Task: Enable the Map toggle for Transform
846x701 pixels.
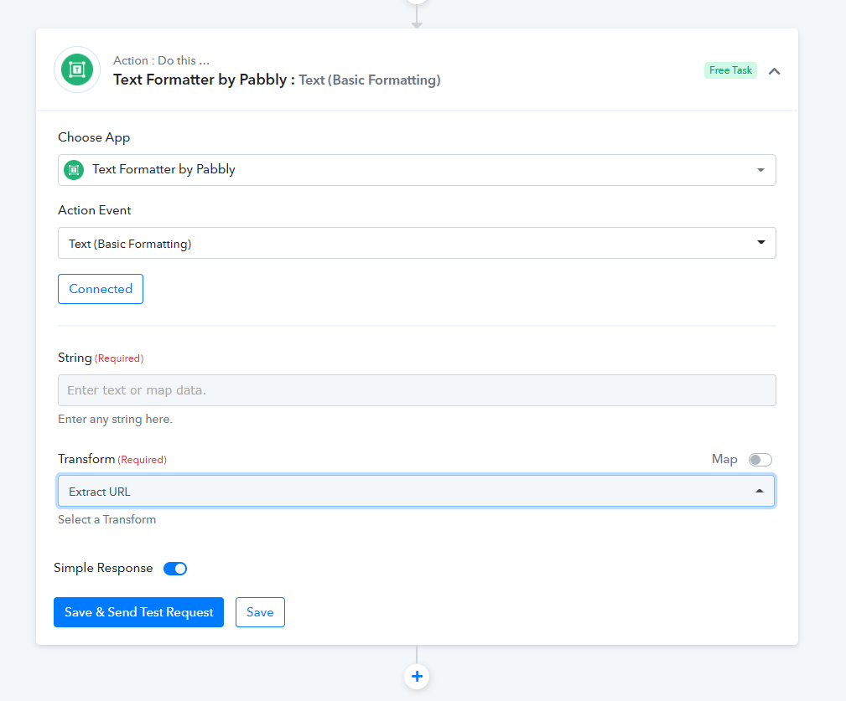Action: tap(760, 460)
